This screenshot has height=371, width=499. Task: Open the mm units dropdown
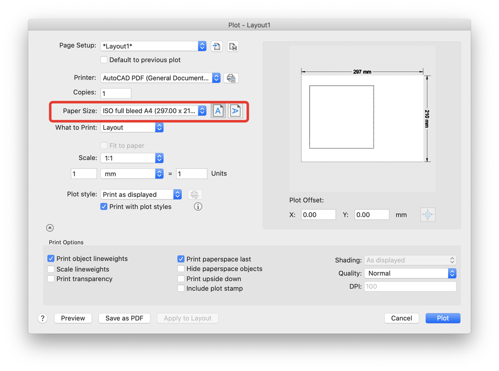132,174
